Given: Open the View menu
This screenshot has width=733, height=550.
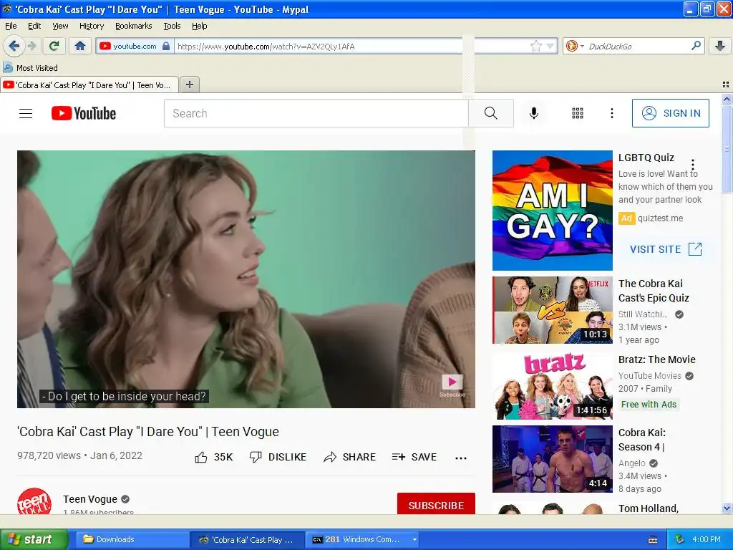Looking at the screenshot, I should pyautogui.click(x=60, y=26).
